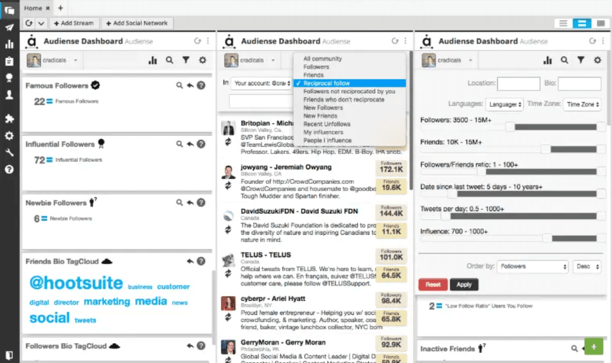Open the Order by Followers dropdown
Screen dimensions: 612x363
pyautogui.click(x=533, y=266)
